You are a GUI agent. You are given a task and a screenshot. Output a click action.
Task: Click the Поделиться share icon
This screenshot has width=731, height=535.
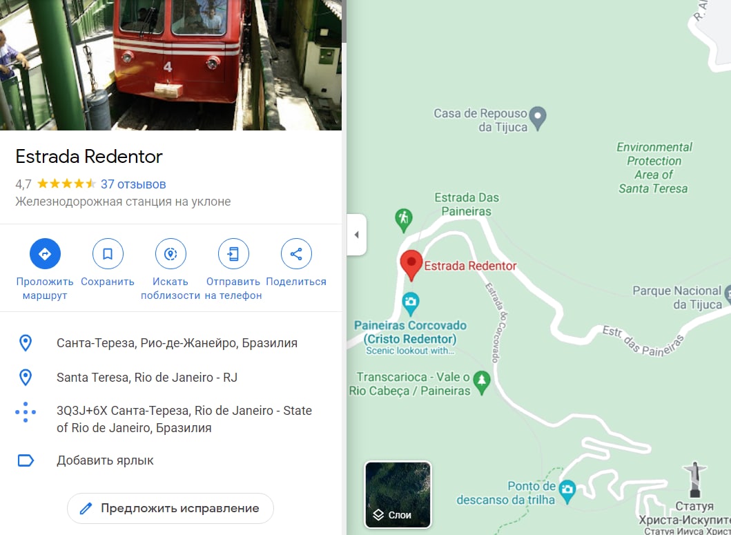[x=296, y=254]
